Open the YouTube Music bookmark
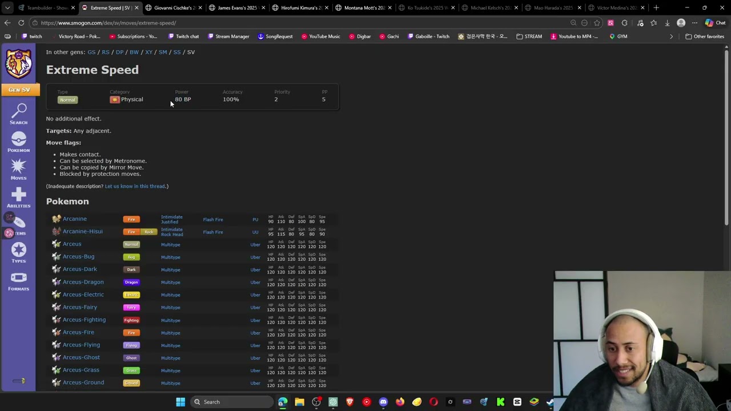The image size is (731, 411). 320,37
